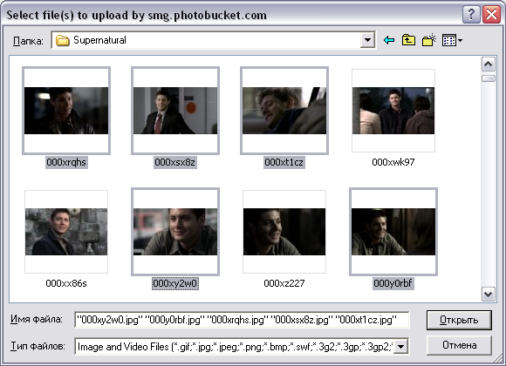
Task: Go up one folder level
Action: point(408,40)
